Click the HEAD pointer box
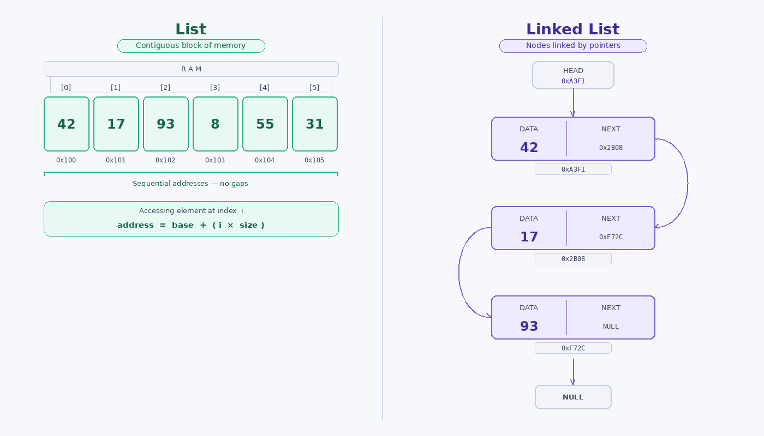 coord(573,75)
